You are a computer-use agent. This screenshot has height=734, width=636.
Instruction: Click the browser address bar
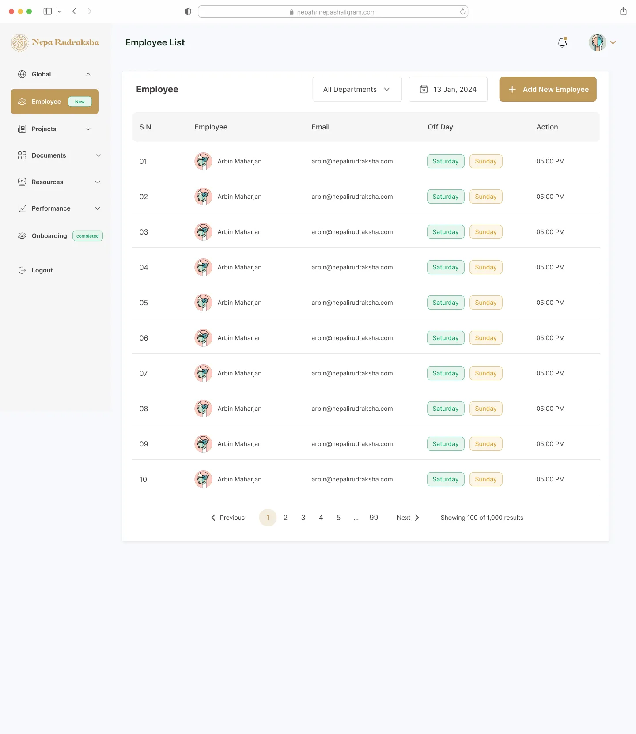pos(333,12)
